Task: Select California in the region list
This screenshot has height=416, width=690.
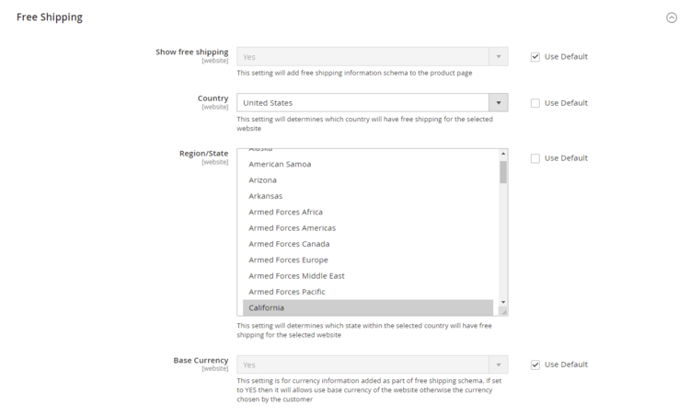Action: pos(267,307)
